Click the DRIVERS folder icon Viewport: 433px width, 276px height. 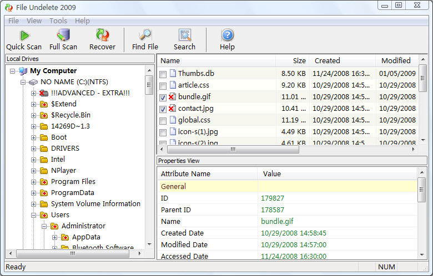point(44,149)
